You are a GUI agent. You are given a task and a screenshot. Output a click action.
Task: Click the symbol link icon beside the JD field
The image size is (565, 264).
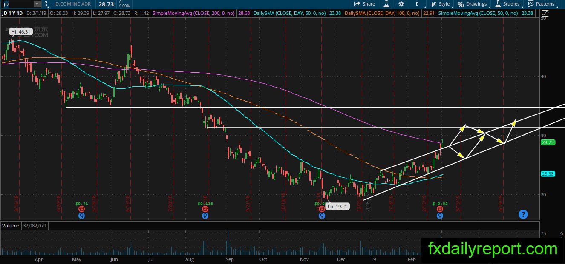[46, 4]
